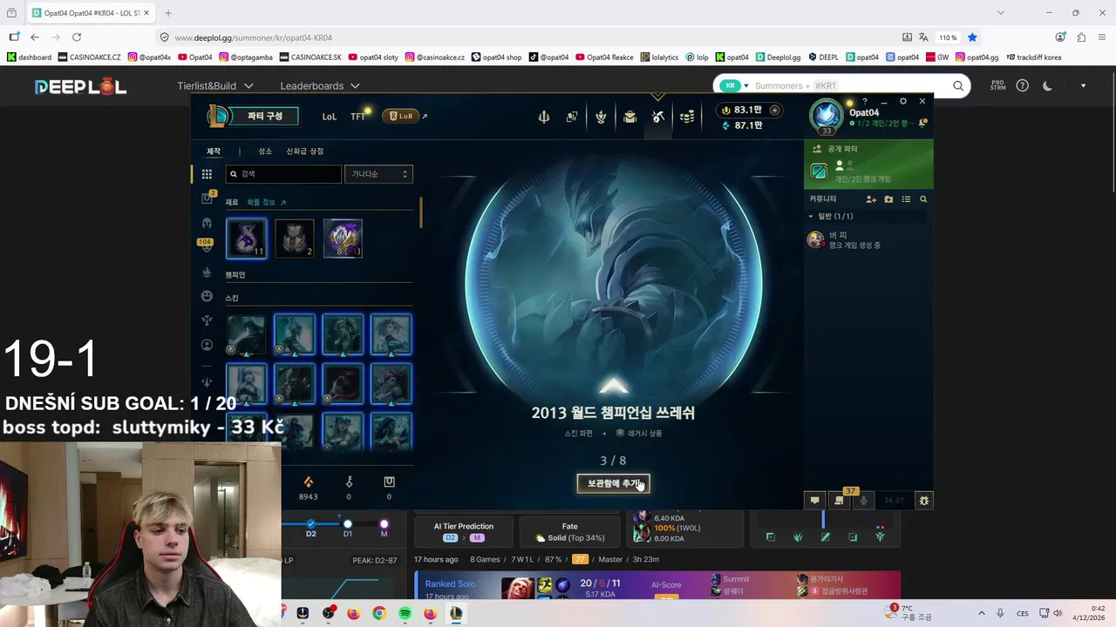The height and width of the screenshot is (627, 1116).
Task: Open the Deeplol.gg bookmark
Action: click(778, 57)
